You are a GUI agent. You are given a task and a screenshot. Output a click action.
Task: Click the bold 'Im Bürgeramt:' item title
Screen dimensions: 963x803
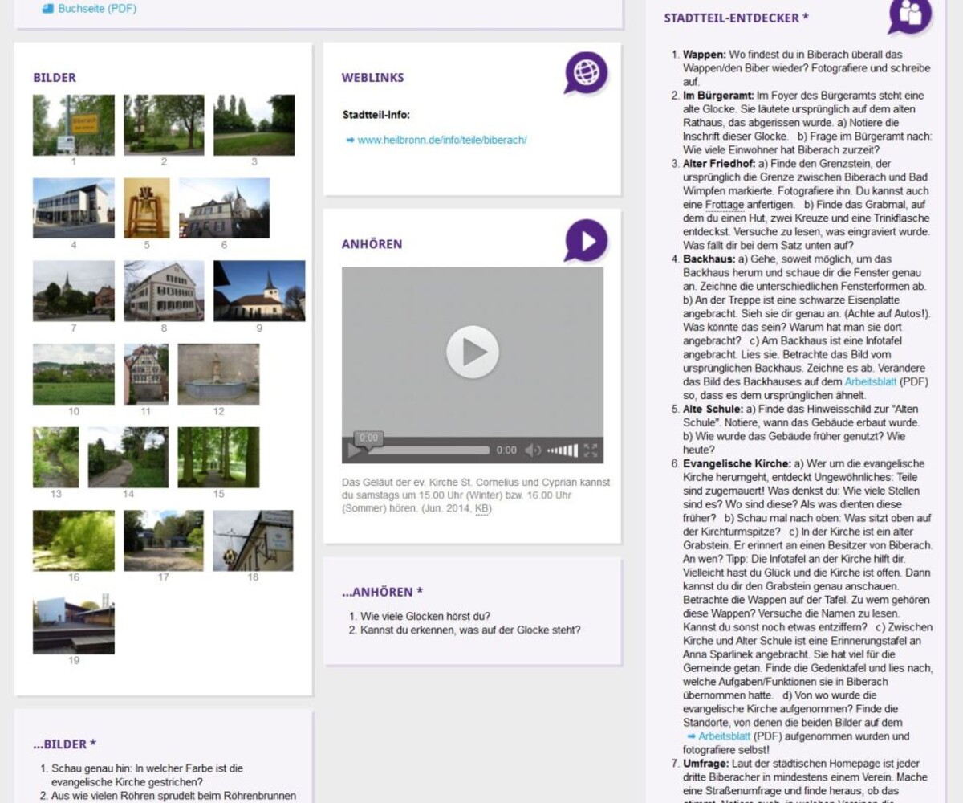coord(718,96)
